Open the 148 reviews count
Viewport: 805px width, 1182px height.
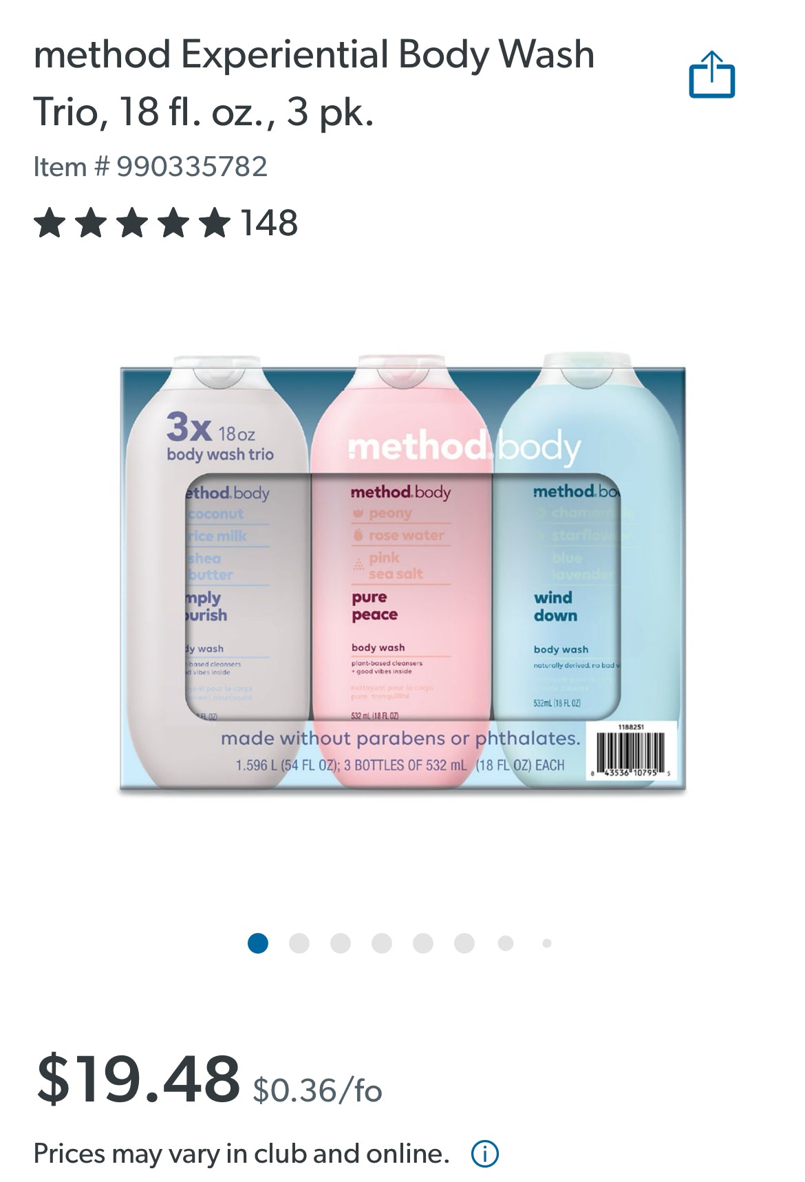(x=269, y=223)
